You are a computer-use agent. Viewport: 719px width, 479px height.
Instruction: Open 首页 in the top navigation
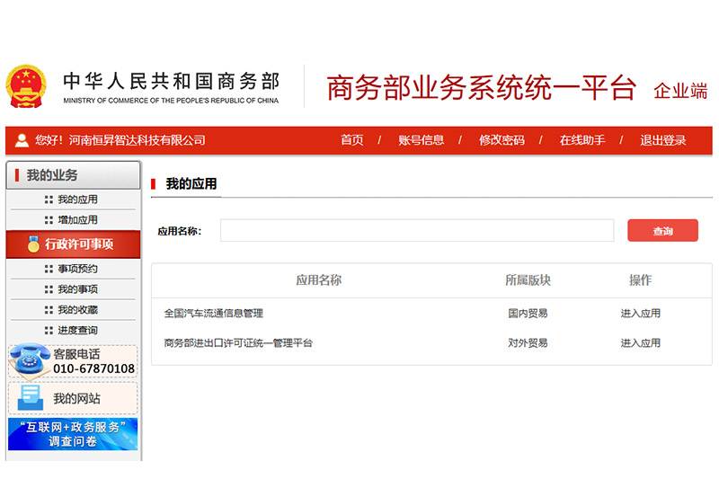click(x=351, y=140)
